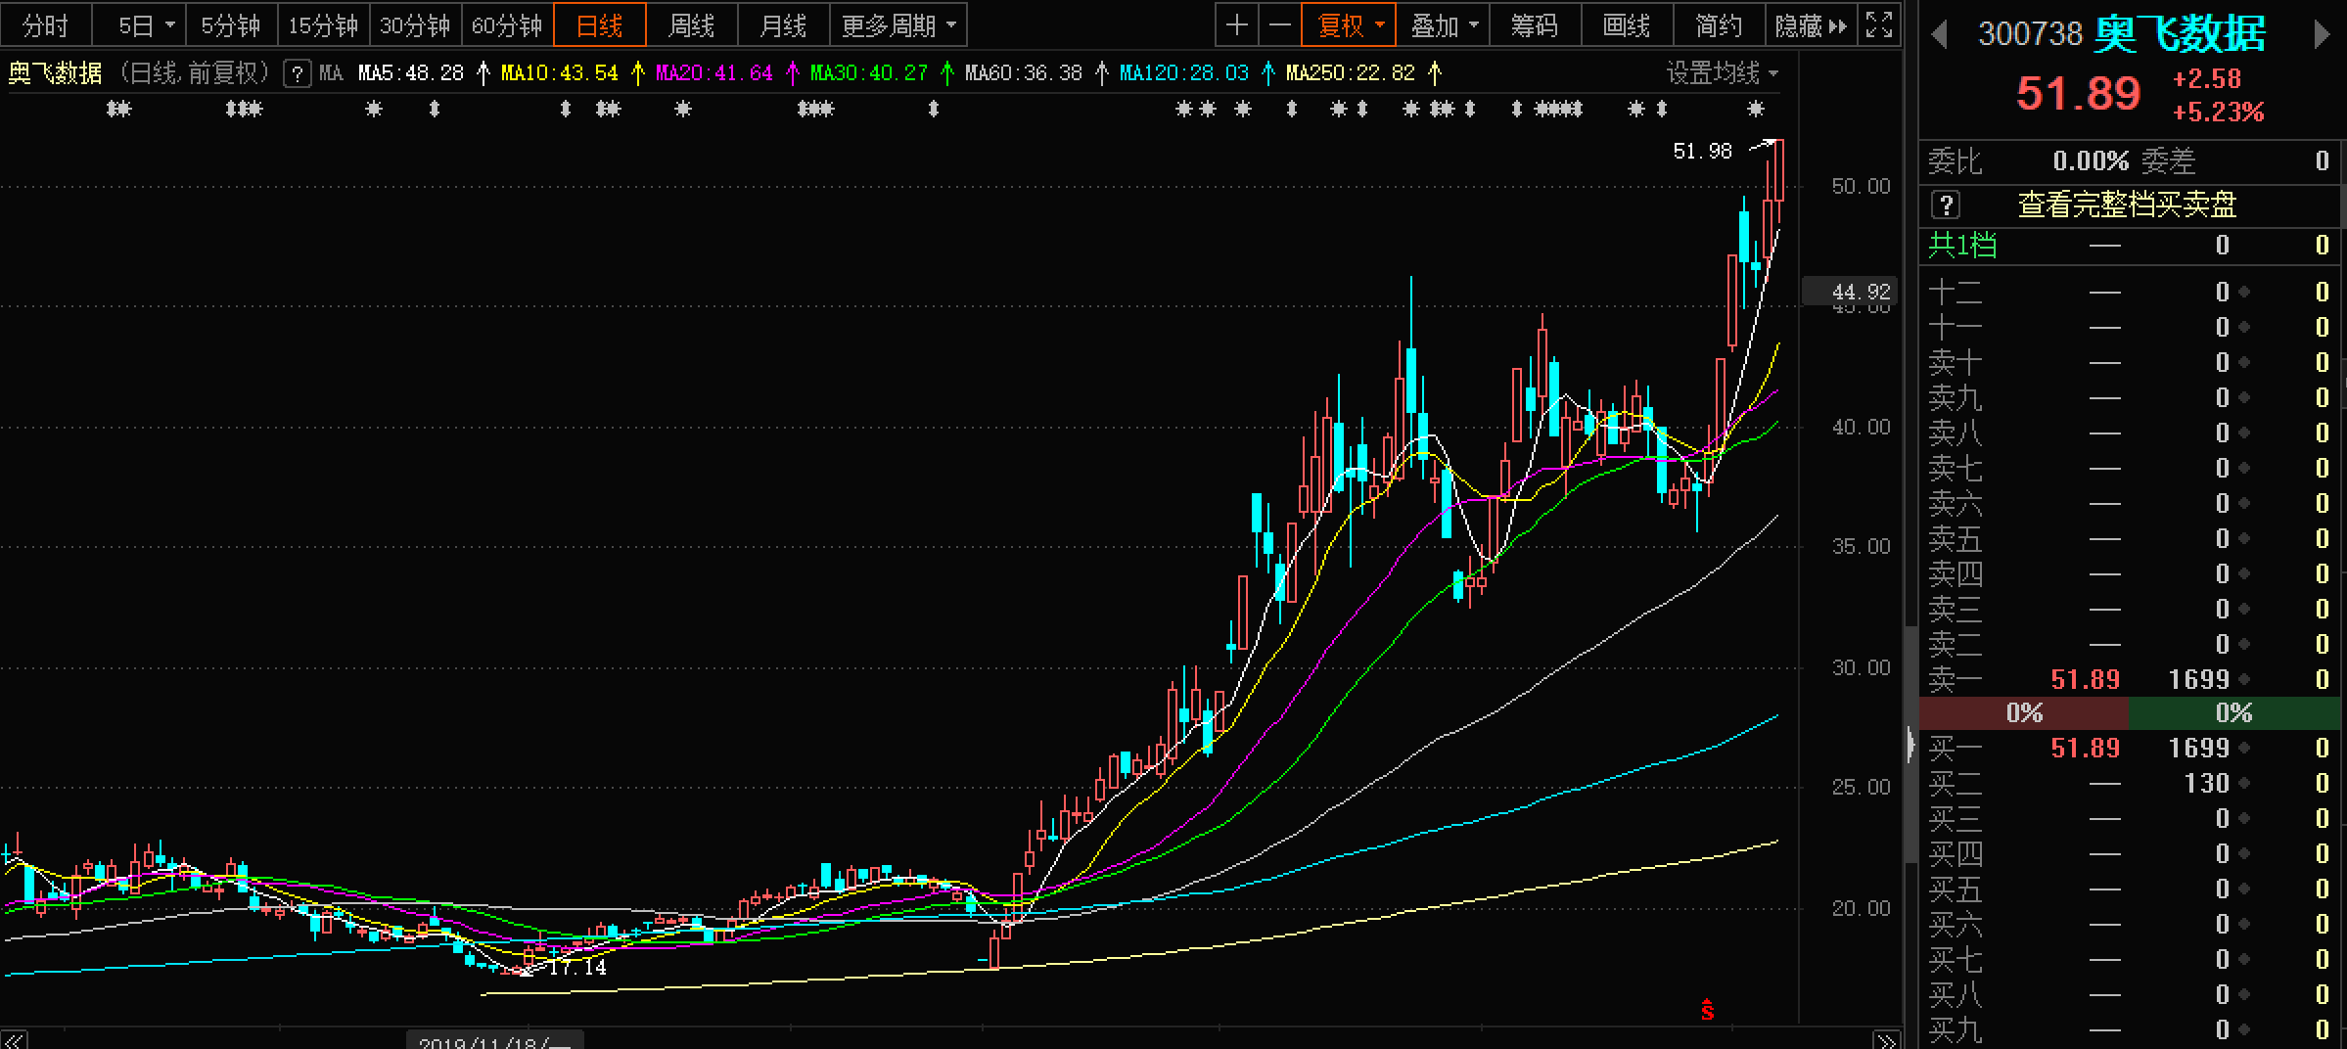2347x1049 pixels.
Task: Click MA10:43.54 indicator label
Action: click(x=560, y=73)
